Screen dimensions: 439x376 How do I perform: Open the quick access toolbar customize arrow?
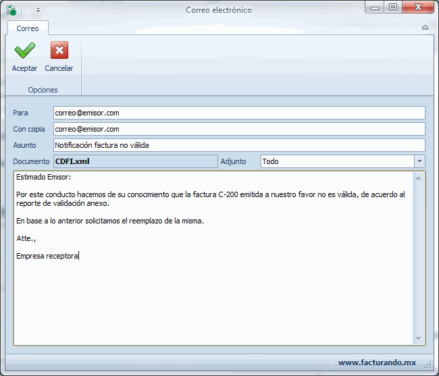pos(38,10)
